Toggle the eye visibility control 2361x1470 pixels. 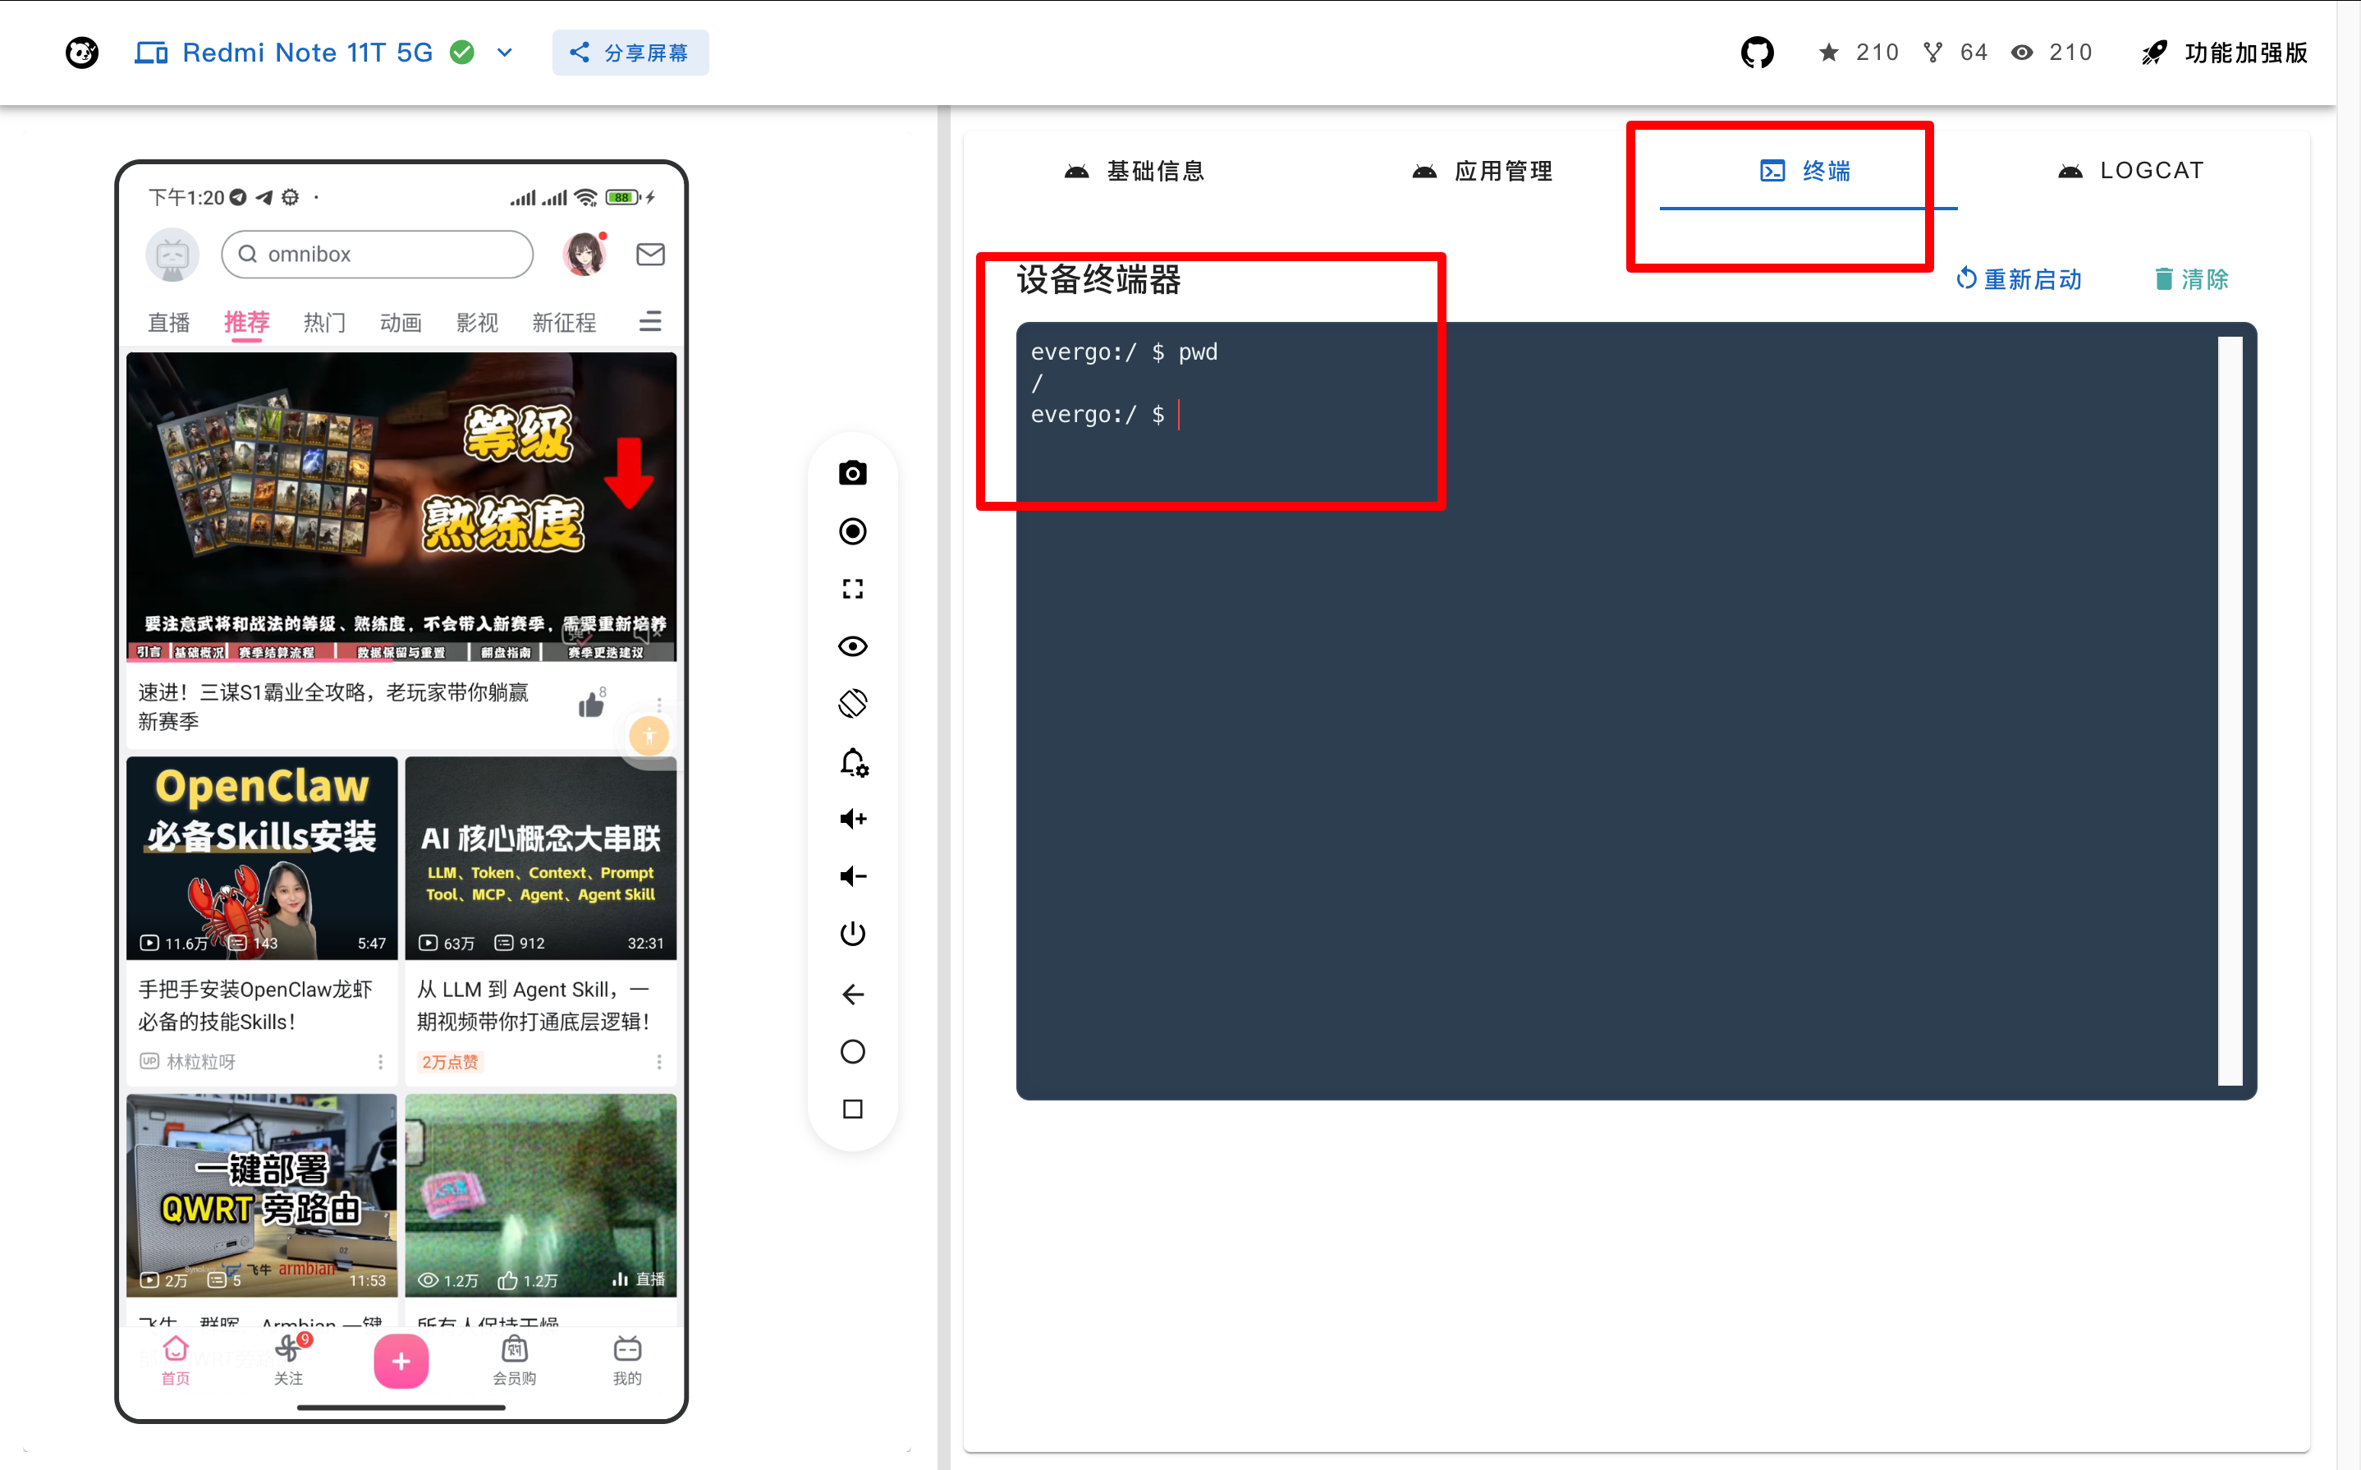(x=852, y=645)
